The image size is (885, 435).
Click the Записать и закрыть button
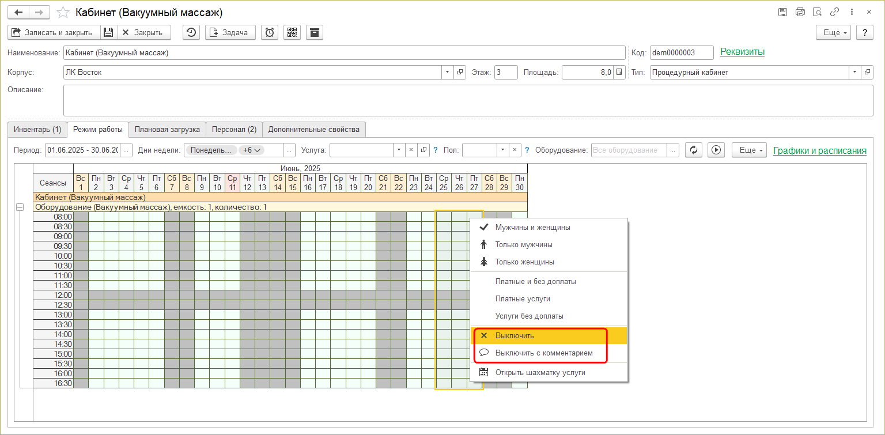pos(54,32)
